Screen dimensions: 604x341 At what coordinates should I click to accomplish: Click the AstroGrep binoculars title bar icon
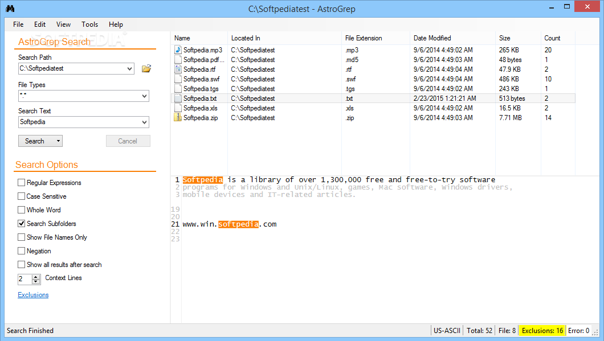pyautogui.click(x=10, y=8)
